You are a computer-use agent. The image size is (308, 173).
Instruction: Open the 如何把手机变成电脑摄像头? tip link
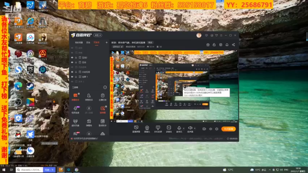[x=85, y=138]
